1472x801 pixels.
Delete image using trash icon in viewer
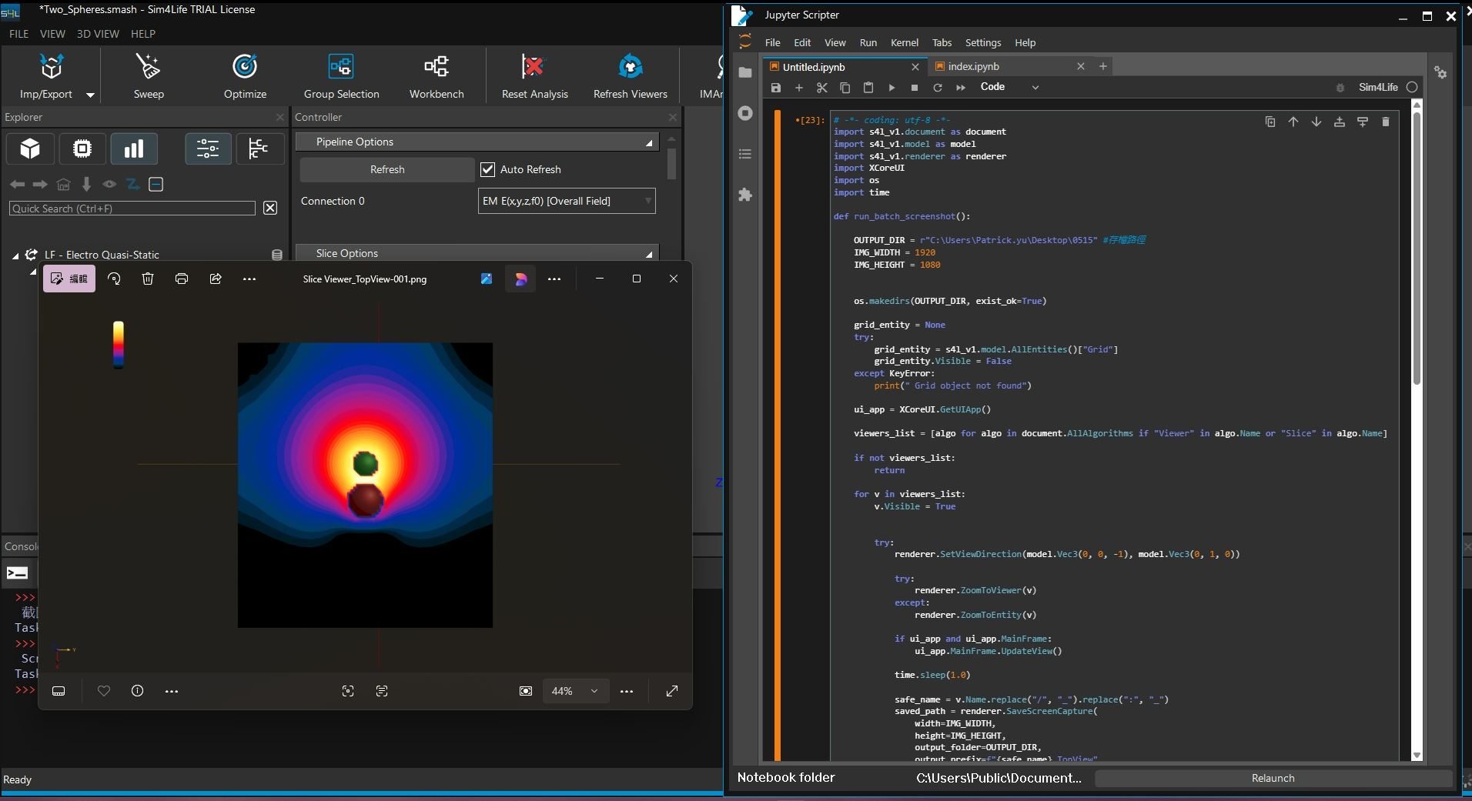pos(148,279)
